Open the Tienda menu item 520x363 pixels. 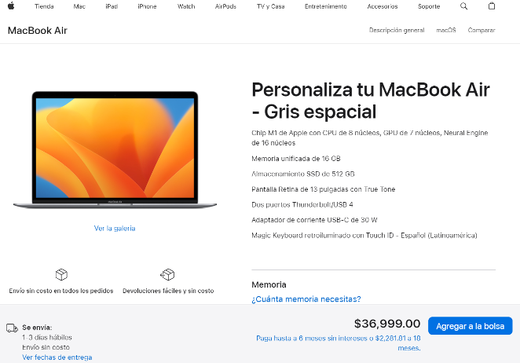pos(44,6)
